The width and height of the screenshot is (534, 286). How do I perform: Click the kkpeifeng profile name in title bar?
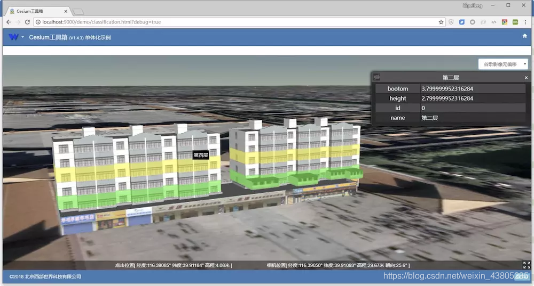coord(473,5)
